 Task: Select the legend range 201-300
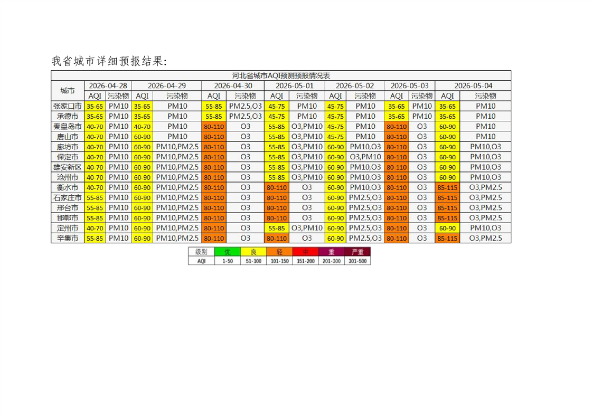coord(332,261)
